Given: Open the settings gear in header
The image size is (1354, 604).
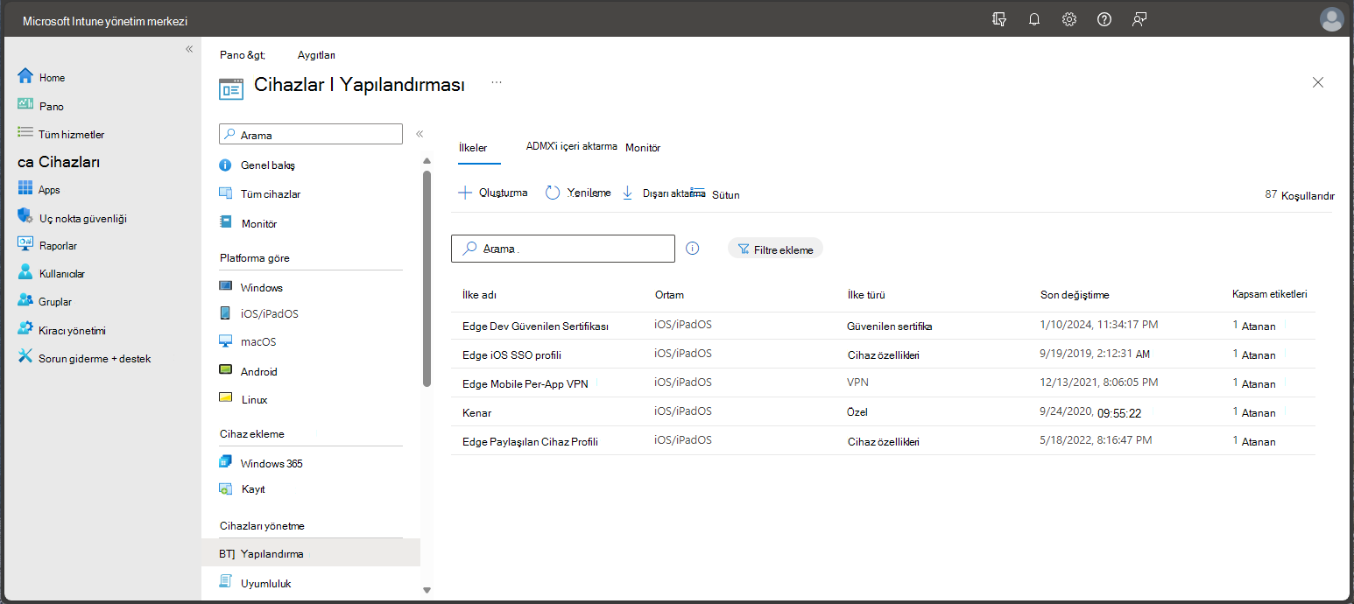Looking at the screenshot, I should click(1069, 19).
